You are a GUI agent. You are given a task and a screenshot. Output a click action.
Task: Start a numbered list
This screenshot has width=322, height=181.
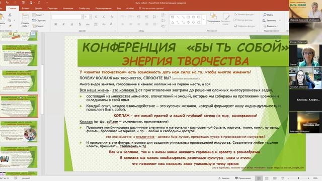click(x=131, y=17)
